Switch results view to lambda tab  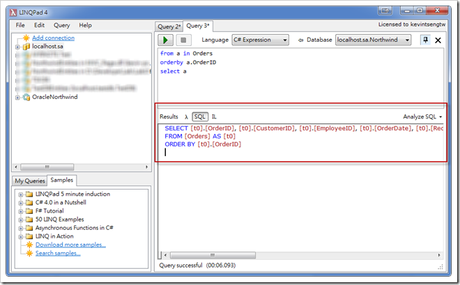[x=186, y=116]
